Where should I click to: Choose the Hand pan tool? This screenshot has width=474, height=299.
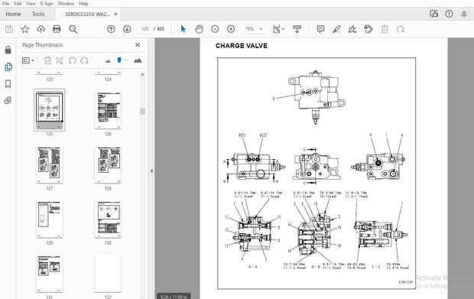199,29
